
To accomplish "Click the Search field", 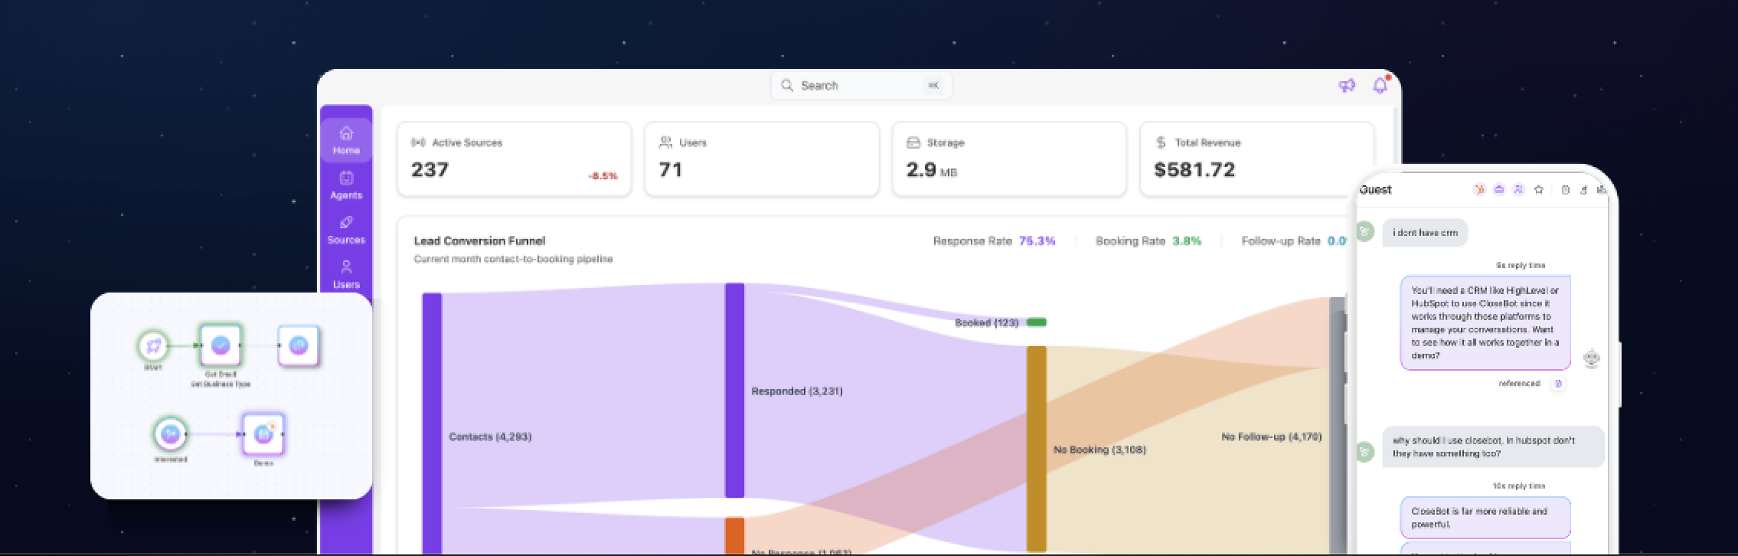I will 861,86.
